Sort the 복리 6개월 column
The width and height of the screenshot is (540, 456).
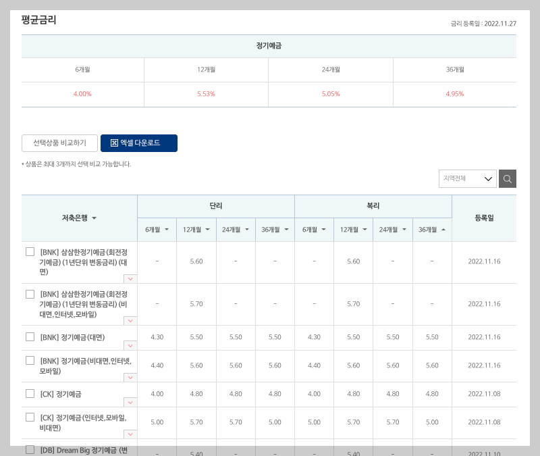(324, 230)
